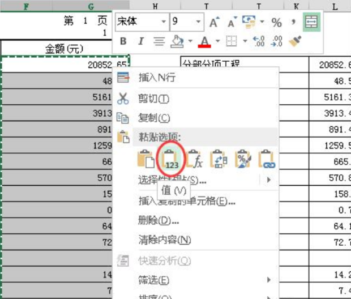Image resolution: width=351 pixels, height=299 pixels.
Task: Select column L cell showing 72.7
Action: point(330,242)
